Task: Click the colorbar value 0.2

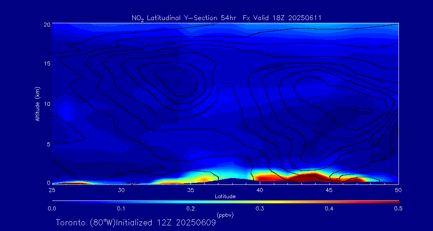Action: tap(190, 209)
